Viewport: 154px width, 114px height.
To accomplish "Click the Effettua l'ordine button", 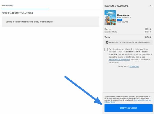I will coord(128,108).
